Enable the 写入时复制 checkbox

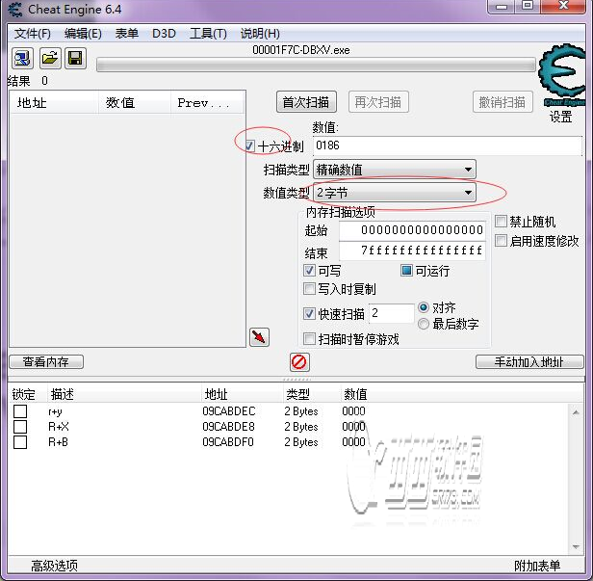(x=309, y=289)
